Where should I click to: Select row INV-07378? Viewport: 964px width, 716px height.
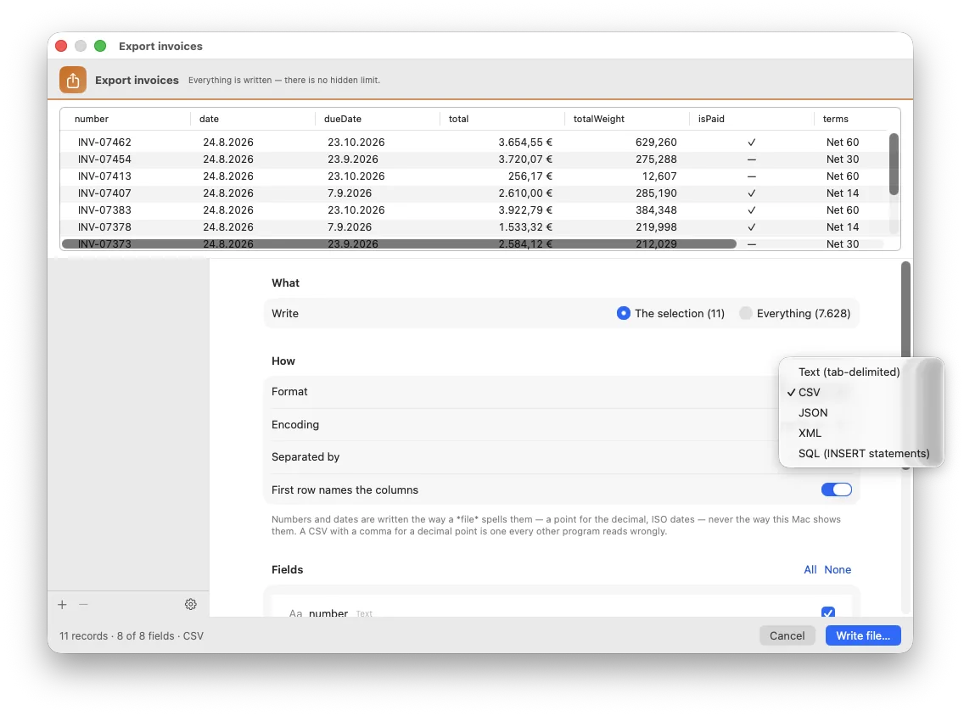(x=474, y=227)
